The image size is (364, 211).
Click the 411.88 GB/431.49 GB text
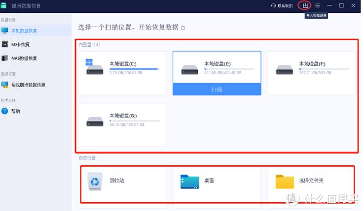point(223,73)
